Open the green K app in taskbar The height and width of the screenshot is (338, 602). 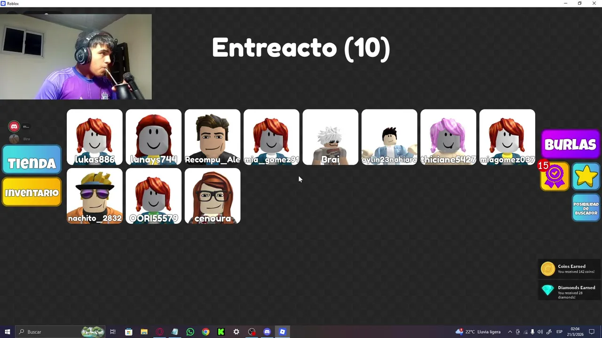point(221,332)
